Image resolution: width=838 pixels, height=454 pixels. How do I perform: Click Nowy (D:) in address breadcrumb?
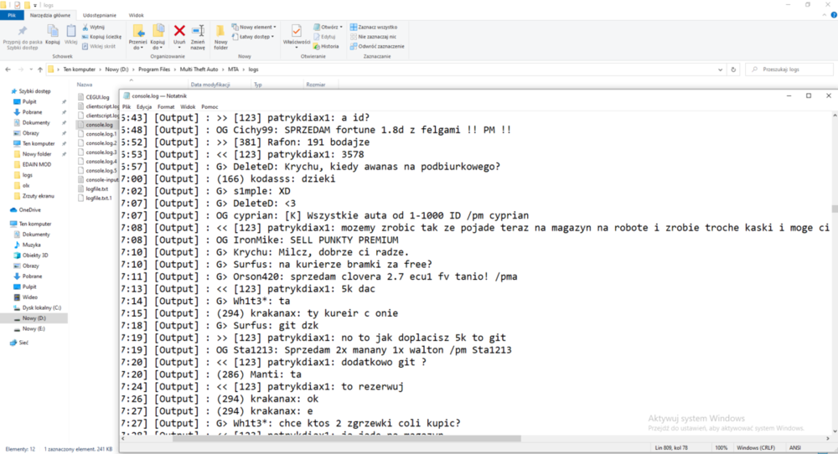[116, 70]
